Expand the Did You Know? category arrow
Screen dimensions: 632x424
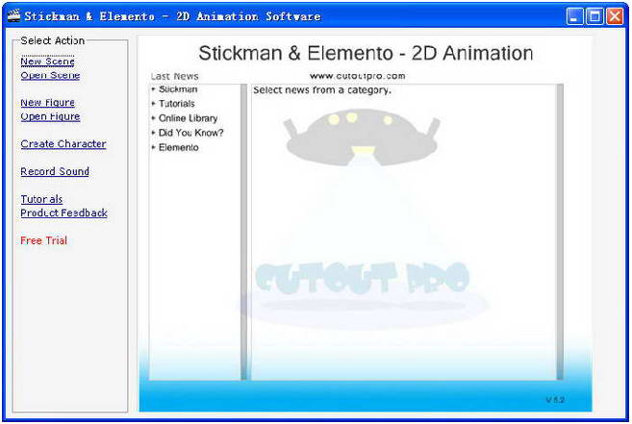click(x=153, y=133)
